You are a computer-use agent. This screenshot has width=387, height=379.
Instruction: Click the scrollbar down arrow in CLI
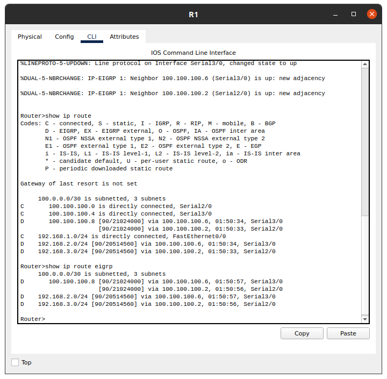coord(365,319)
